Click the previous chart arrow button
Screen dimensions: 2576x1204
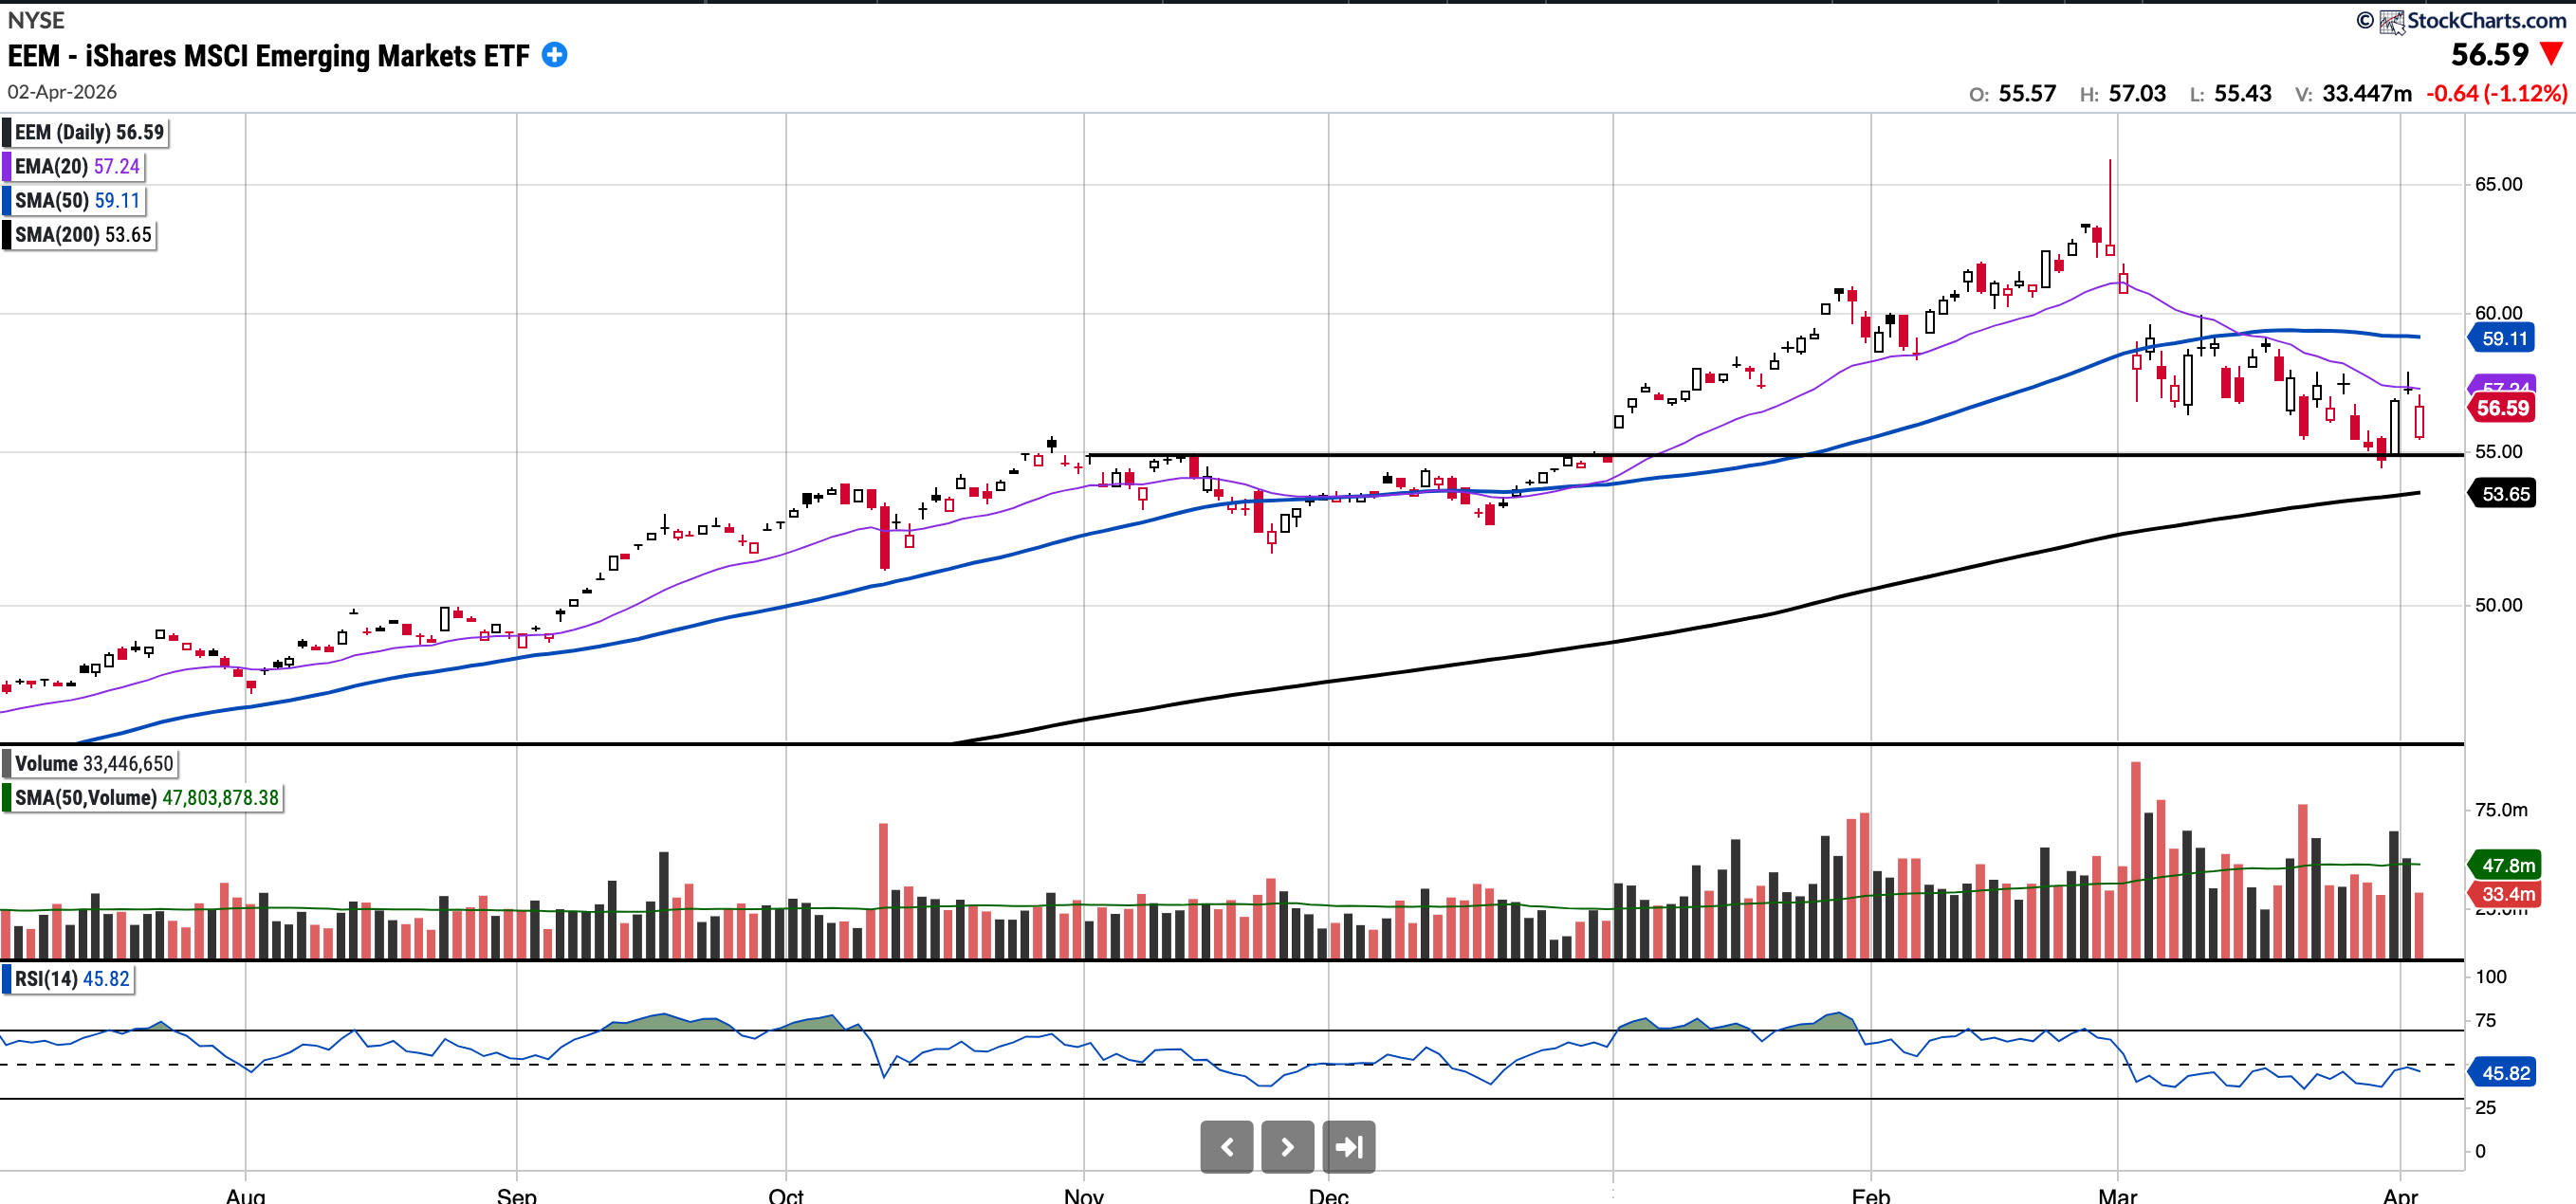click(1226, 1146)
